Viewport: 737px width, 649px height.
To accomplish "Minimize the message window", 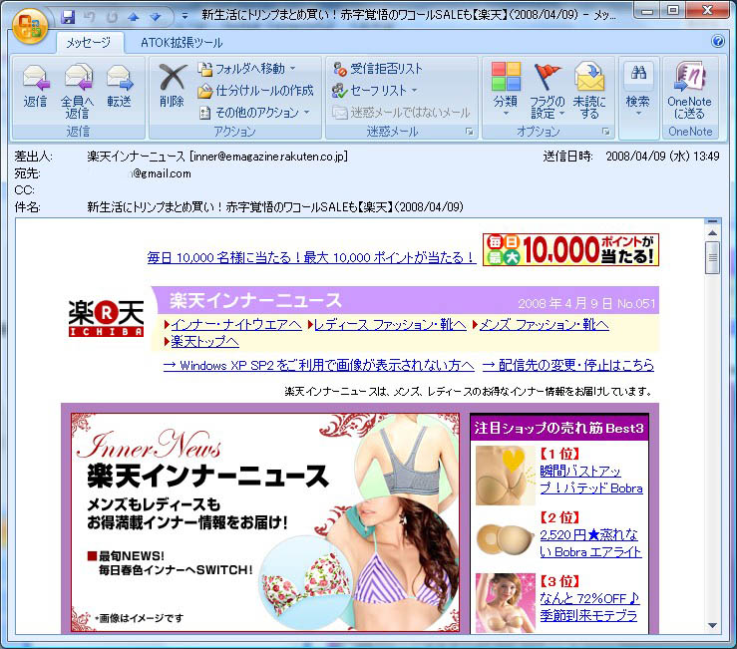I will tap(647, 10).
